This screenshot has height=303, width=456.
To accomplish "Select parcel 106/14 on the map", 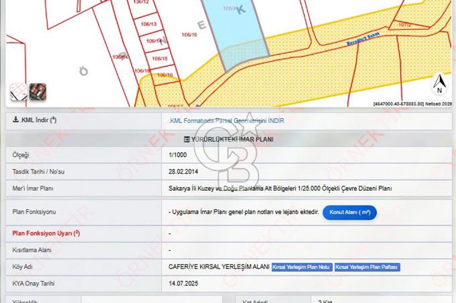I will [154, 41].
